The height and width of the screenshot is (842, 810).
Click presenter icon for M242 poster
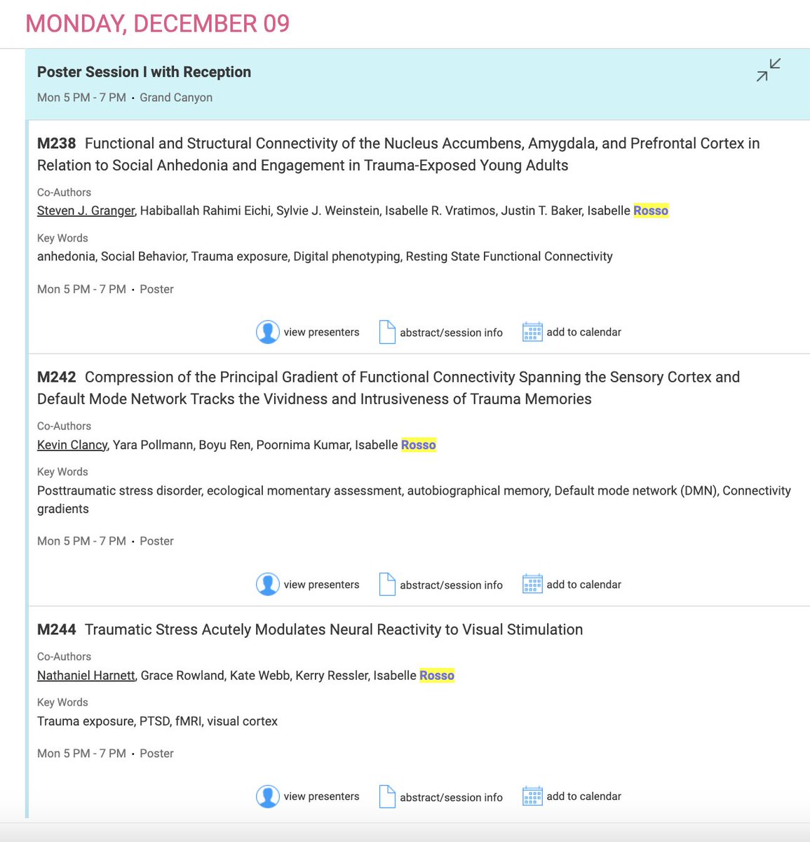point(268,584)
